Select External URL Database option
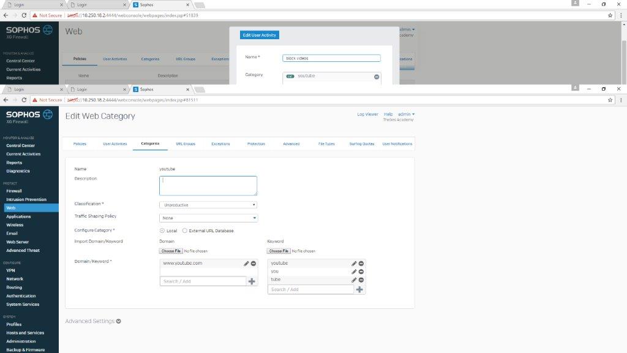Image resolution: width=627 pixels, height=353 pixels. [185, 230]
